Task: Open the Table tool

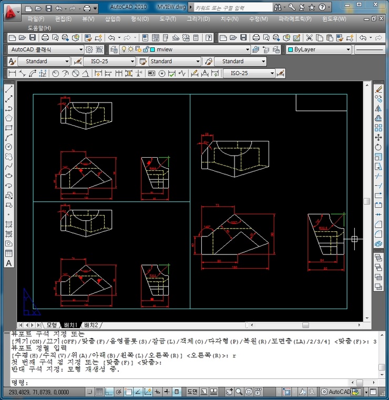Action: coord(9,253)
